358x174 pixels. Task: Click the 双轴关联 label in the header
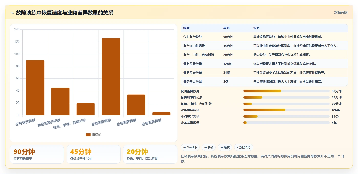[341, 13]
